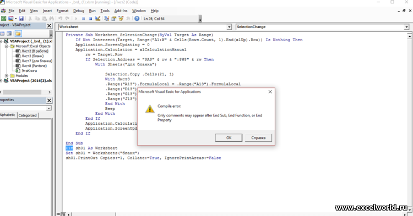Click the Save floppy disk icon
The width and height of the screenshot is (413, 216).
(21, 19)
